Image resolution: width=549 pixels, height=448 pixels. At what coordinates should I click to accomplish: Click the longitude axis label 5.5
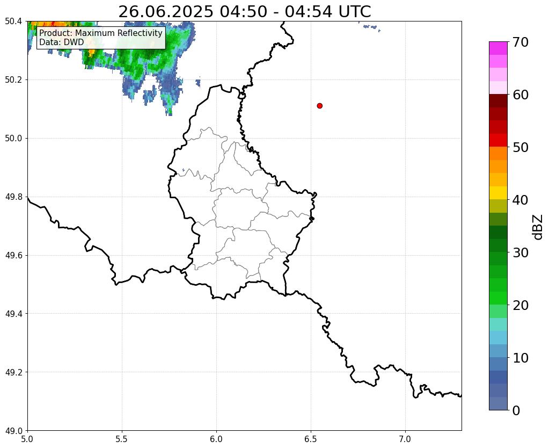(x=122, y=439)
